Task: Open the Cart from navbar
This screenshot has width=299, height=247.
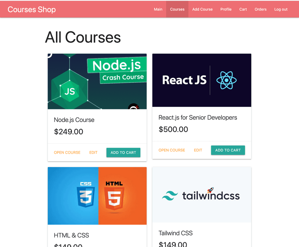Action: pyautogui.click(x=243, y=9)
